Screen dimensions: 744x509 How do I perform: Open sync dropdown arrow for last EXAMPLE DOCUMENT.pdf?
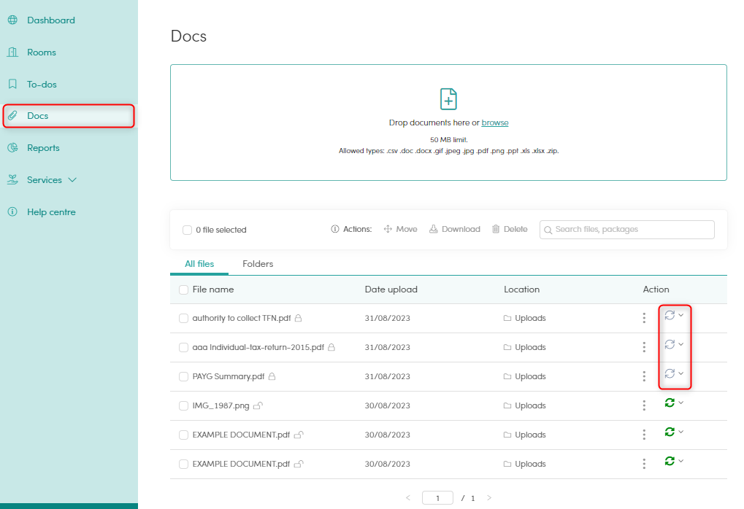(x=681, y=461)
